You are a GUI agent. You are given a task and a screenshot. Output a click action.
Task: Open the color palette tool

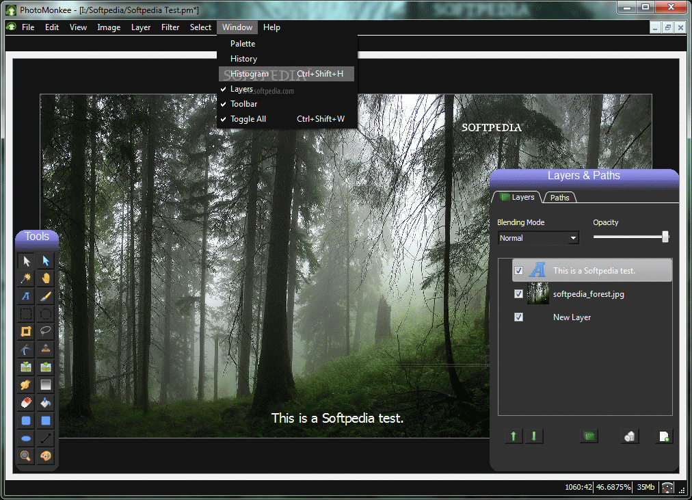pos(45,456)
